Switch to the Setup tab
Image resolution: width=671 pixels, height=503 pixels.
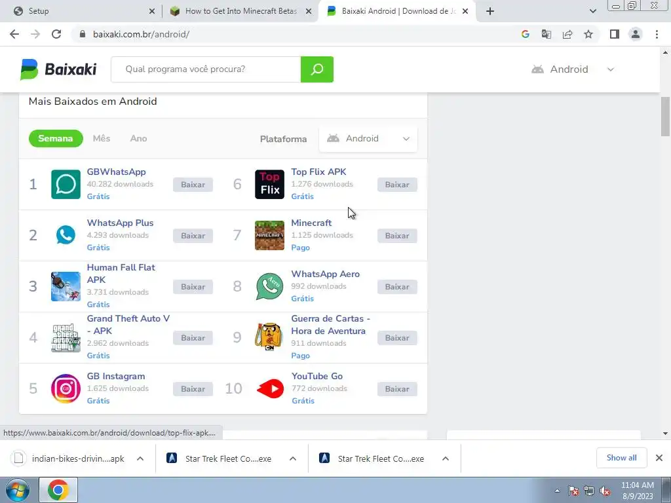81,11
